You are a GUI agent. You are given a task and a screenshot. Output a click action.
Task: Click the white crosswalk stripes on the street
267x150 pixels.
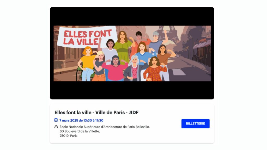pos(179,72)
